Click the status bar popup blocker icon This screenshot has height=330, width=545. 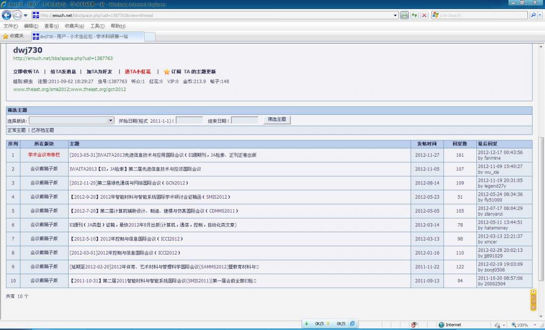pos(414,325)
